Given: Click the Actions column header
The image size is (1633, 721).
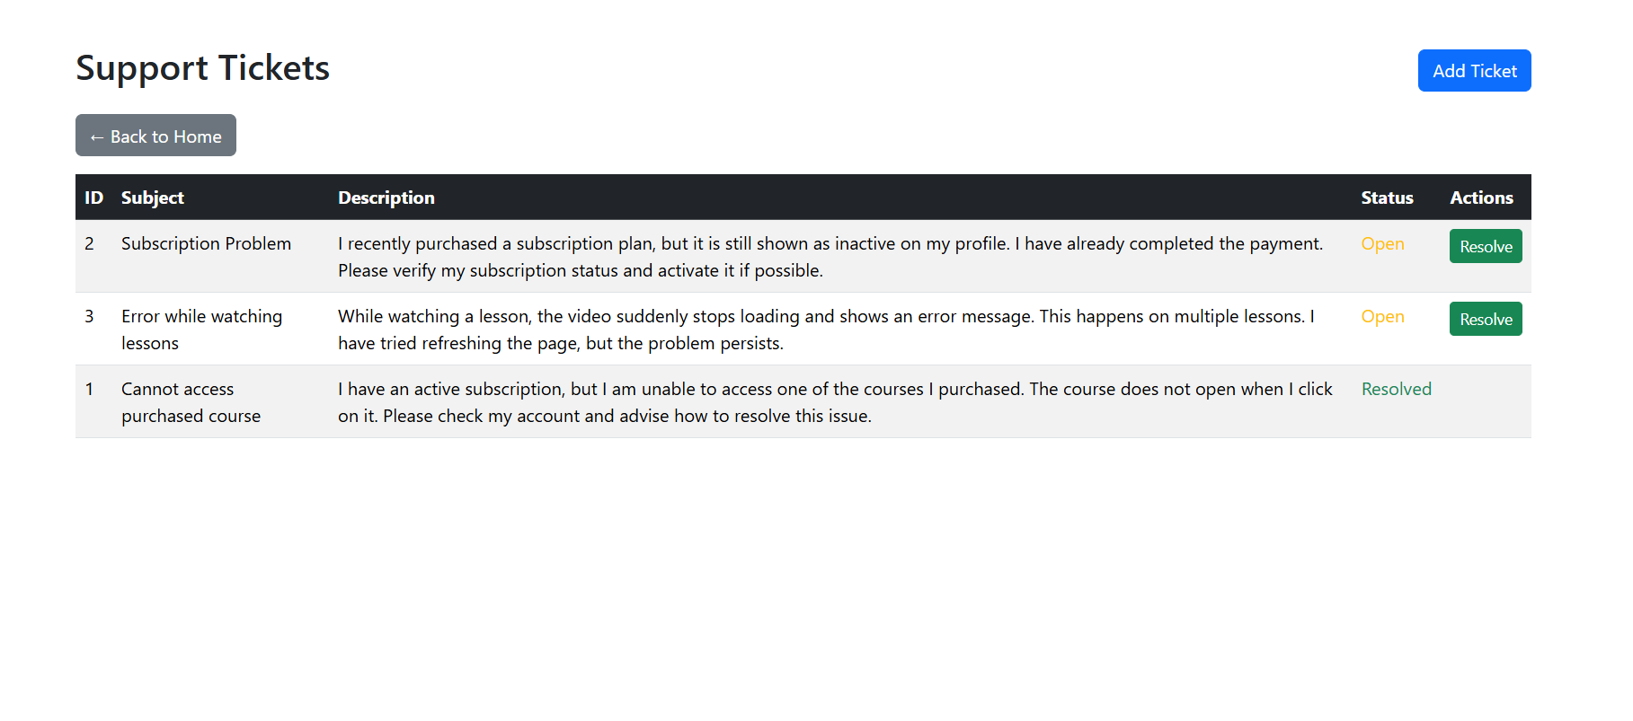Looking at the screenshot, I should point(1480,198).
